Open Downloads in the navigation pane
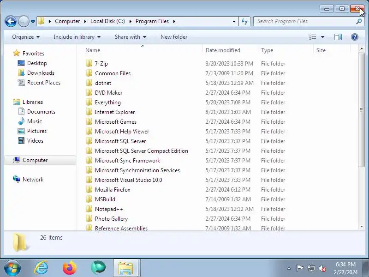369x277 pixels. [x=41, y=73]
